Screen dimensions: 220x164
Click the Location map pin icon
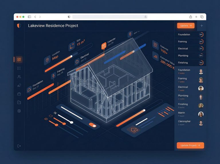(x=47, y=60)
